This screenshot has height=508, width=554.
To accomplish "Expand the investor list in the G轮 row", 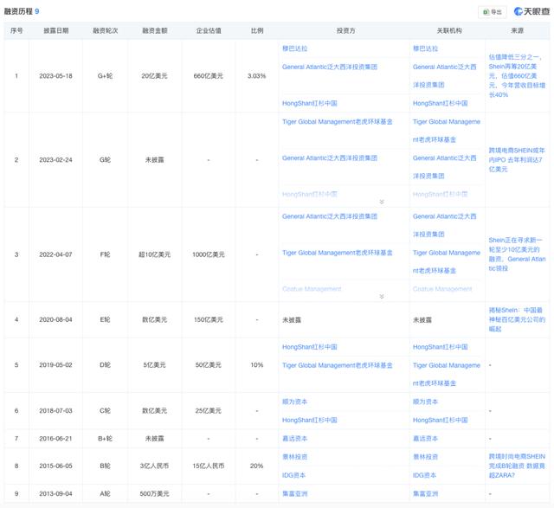I will (382, 202).
